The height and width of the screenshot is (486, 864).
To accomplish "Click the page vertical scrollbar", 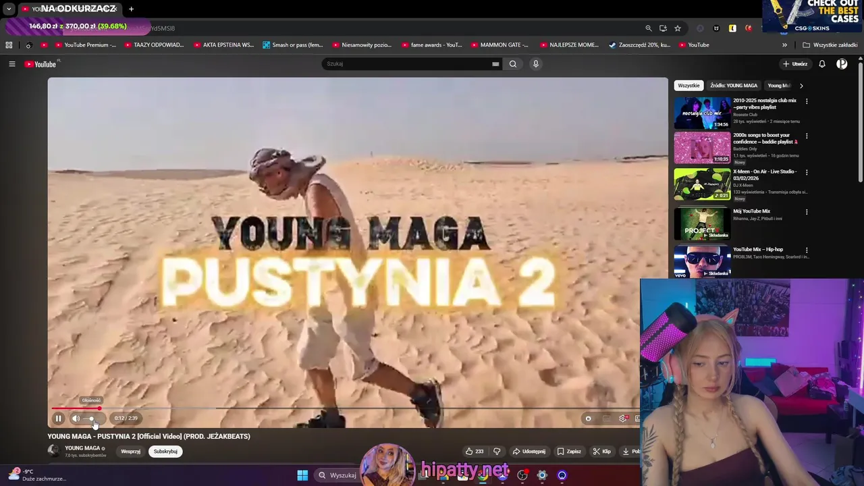I will click(x=861, y=122).
